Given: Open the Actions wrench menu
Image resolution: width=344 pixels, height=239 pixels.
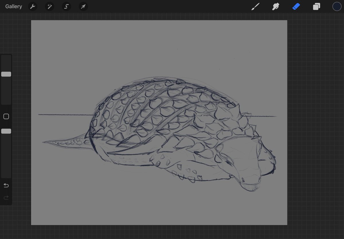Looking at the screenshot, I should 33,6.
